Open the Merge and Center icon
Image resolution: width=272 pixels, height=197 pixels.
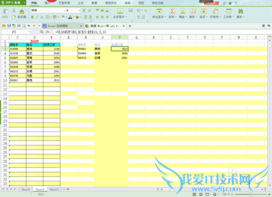tap(120, 11)
